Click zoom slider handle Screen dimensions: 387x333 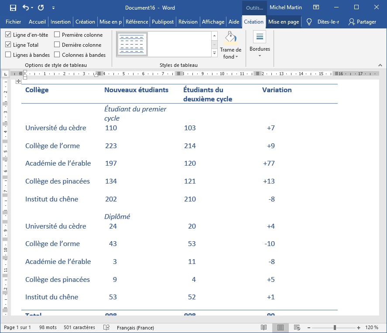point(335,327)
